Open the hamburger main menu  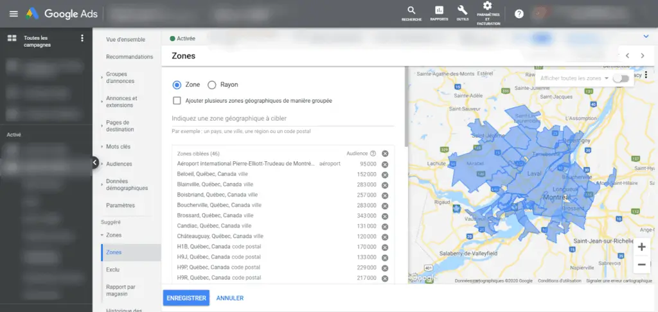pos(13,13)
